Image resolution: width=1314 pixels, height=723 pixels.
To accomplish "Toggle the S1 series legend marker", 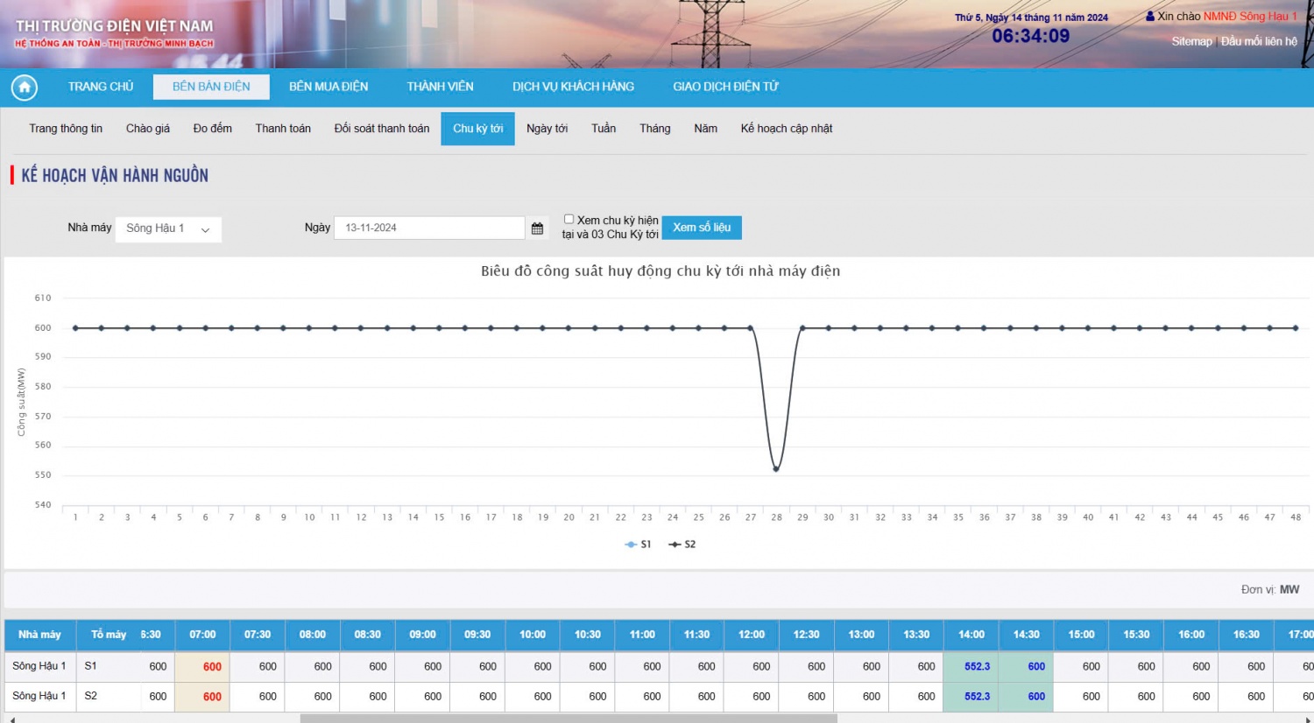I will pyautogui.click(x=631, y=544).
